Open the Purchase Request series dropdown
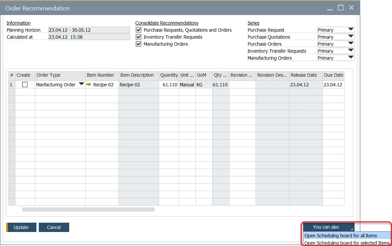The width and height of the screenshot is (392, 246). (350, 30)
